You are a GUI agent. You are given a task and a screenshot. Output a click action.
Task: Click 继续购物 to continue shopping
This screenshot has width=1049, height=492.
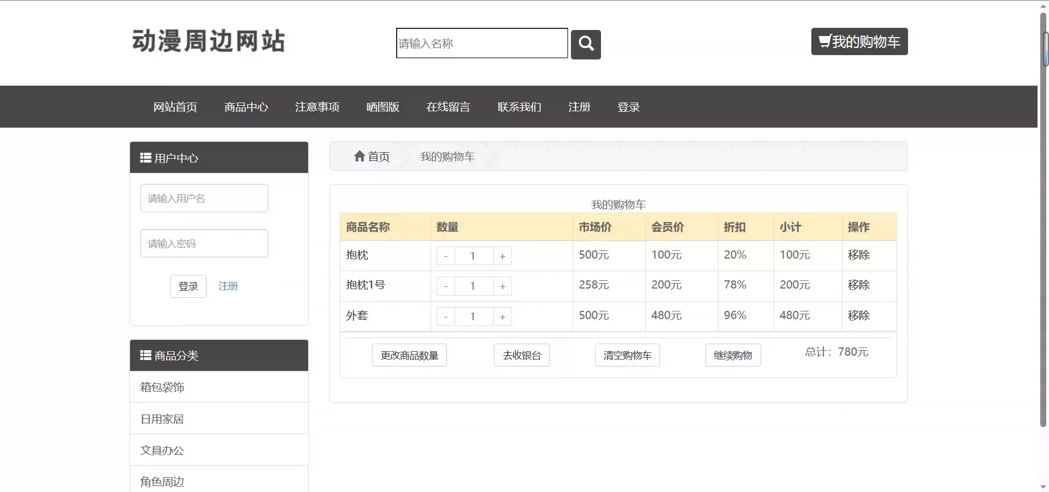pyautogui.click(x=733, y=356)
